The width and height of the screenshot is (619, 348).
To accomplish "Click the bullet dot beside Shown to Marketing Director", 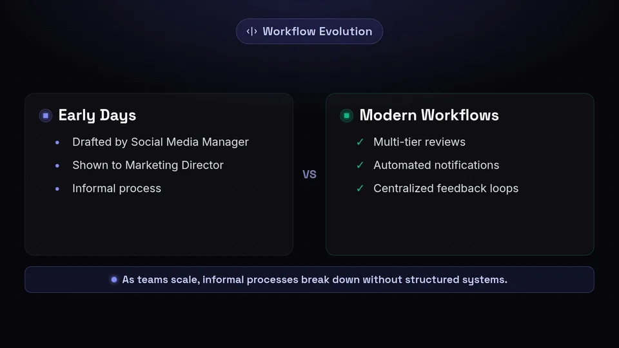I will pyautogui.click(x=57, y=166).
